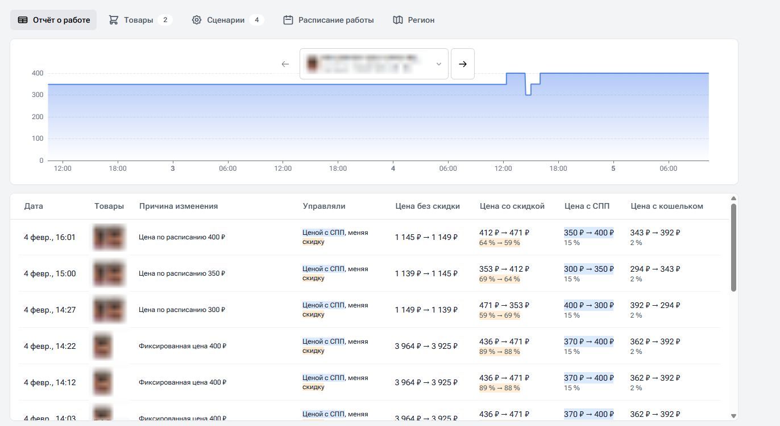780x426 pixels.
Task: Select the Регион tab
Action: tap(421, 20)
